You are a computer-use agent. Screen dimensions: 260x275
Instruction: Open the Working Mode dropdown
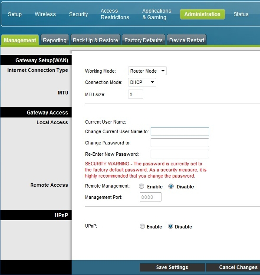click(147, 71)
